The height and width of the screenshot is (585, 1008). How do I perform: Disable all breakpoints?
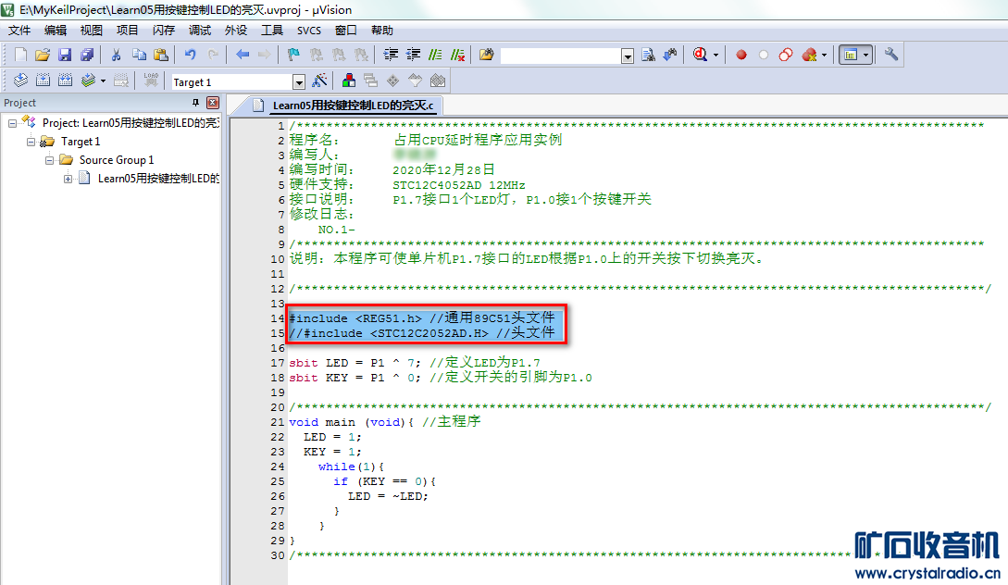(x=786, y=56)
